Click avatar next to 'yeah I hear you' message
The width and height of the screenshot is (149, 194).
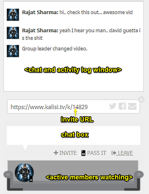pyautogui.click(x=13, y=33)
